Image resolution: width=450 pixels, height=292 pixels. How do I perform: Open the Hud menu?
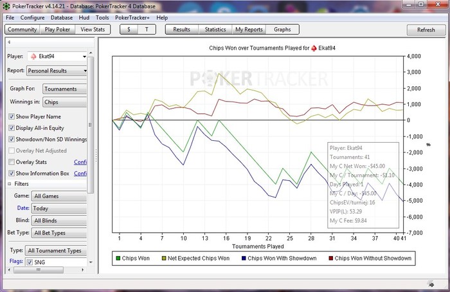[84, 18]
